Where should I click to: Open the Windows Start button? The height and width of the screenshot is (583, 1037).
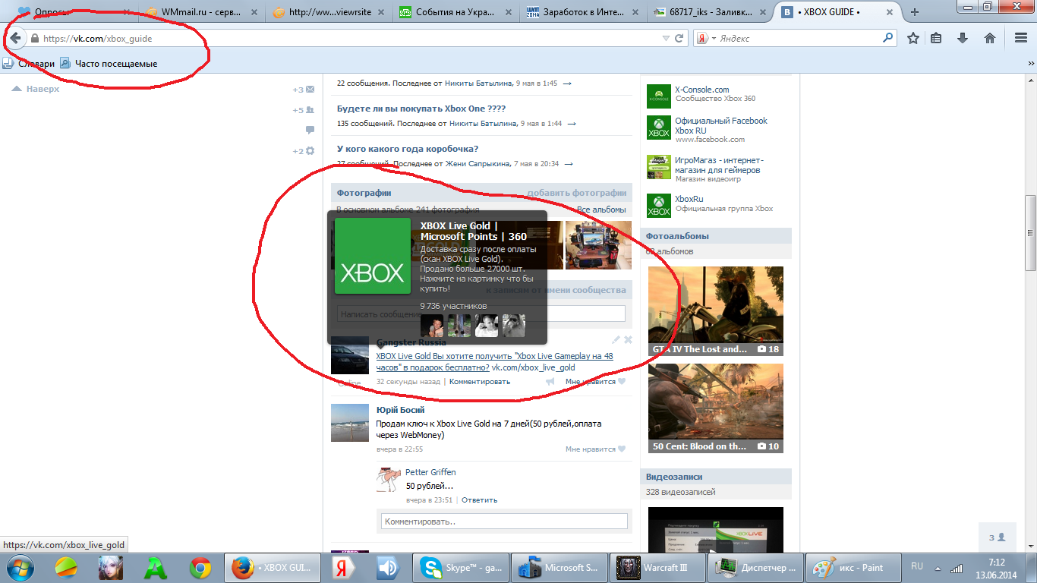coord(20,568)
